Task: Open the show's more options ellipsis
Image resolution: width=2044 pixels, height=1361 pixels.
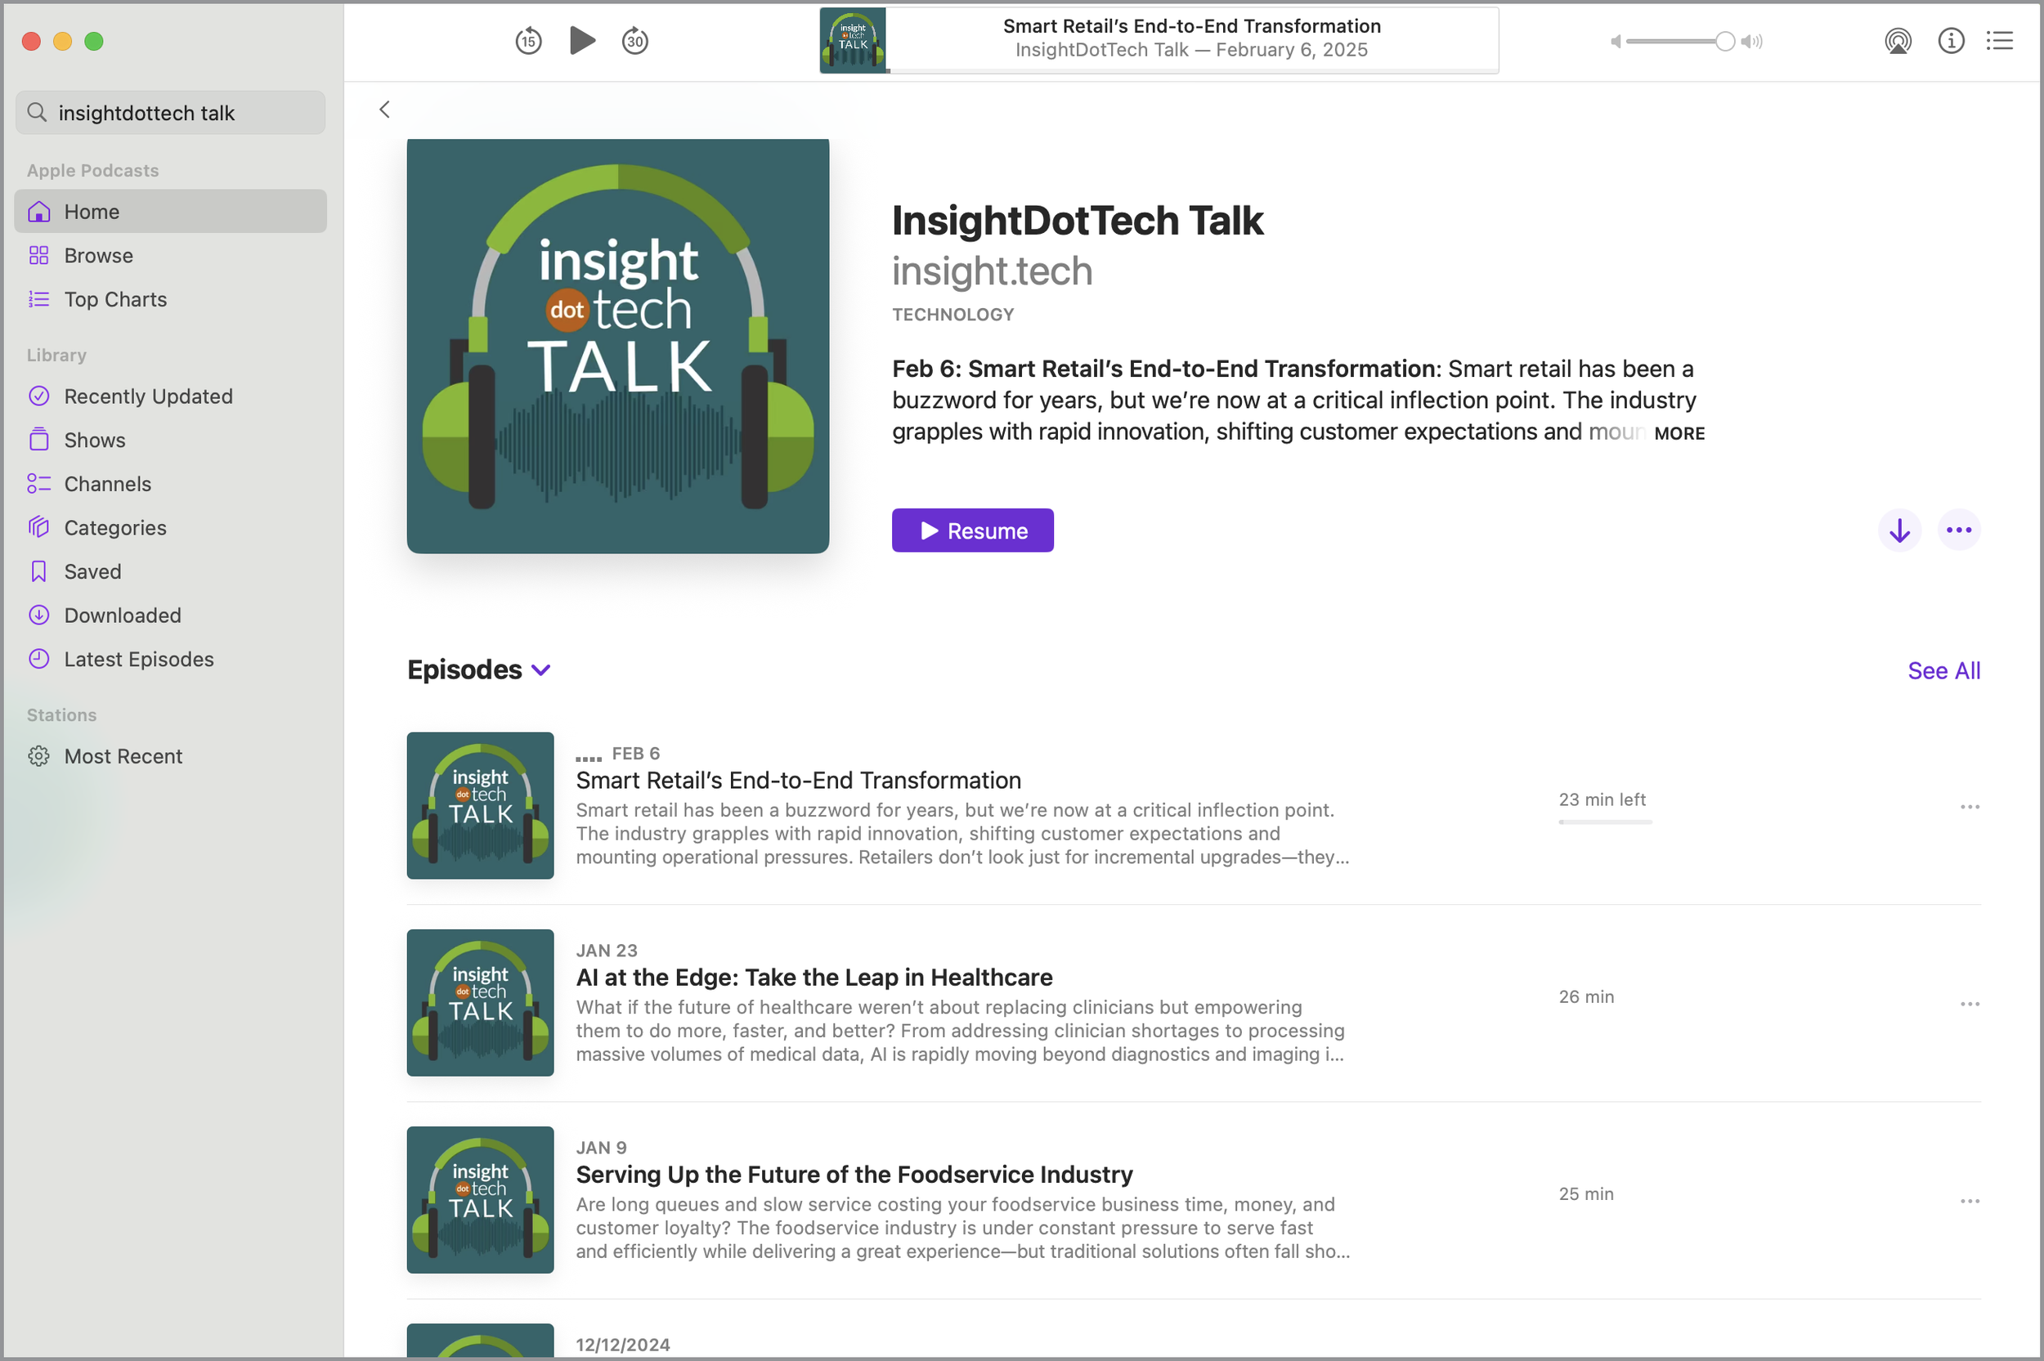Action: 1958,531
